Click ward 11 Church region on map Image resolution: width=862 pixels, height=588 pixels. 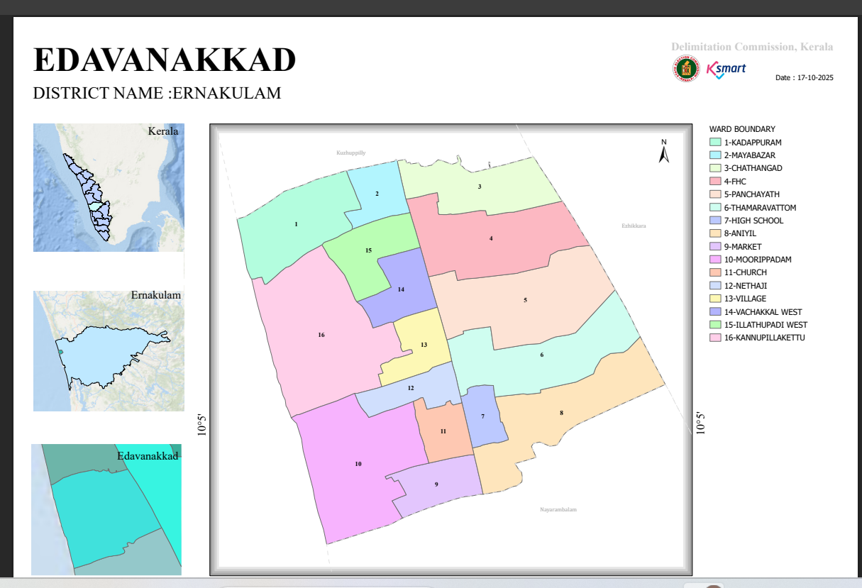pos(444,430)
